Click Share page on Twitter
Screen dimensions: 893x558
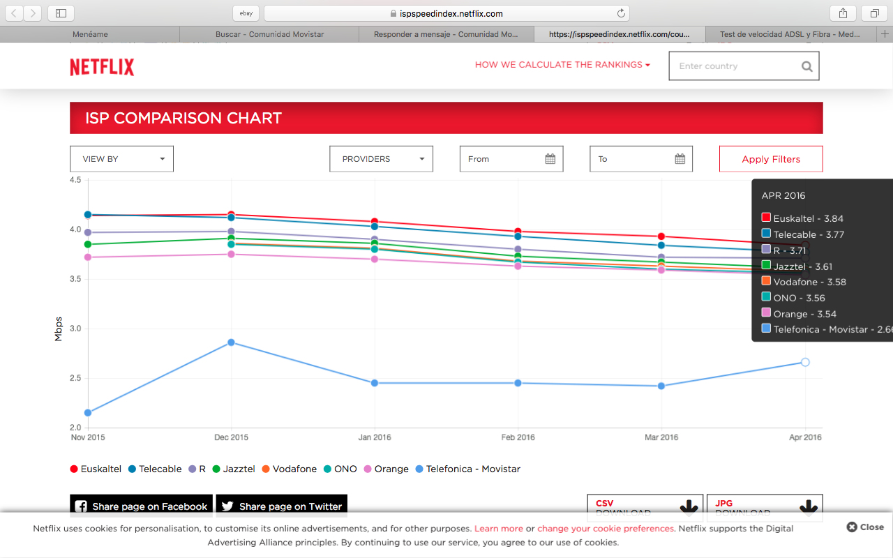click(x=281, y=506)
